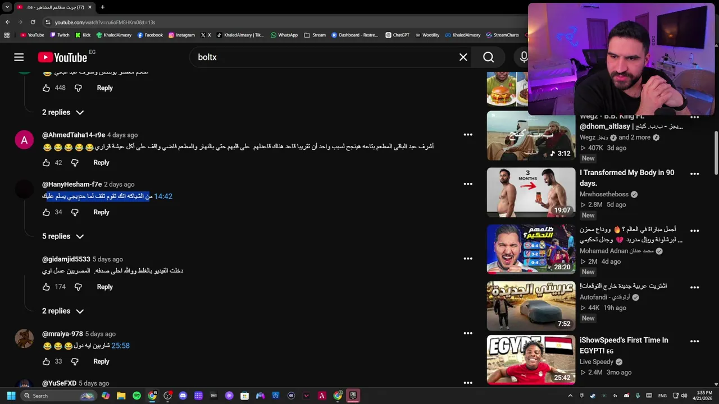
Task: Open the Windows Start menu
Action: coord(11,396)
